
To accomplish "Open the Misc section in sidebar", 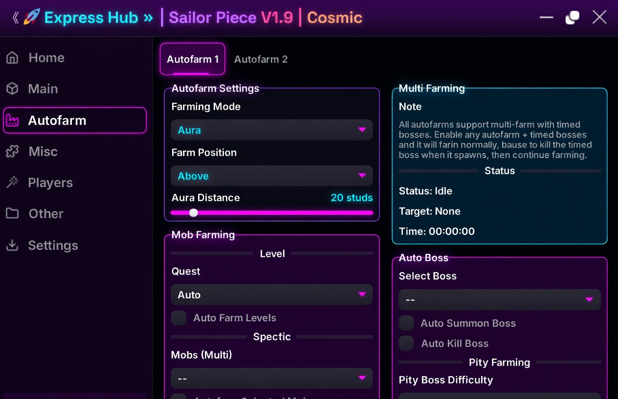I will (x=43, y=152).
